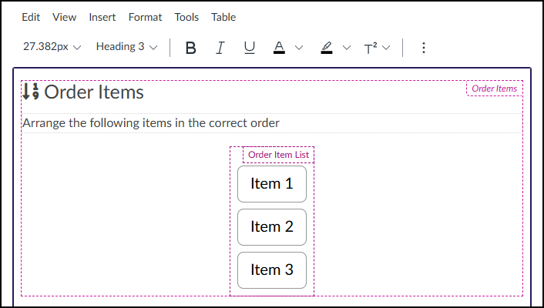The image size is (544, 308).
Task: Click the pink Order Items tag label
Action: point(495,89)
